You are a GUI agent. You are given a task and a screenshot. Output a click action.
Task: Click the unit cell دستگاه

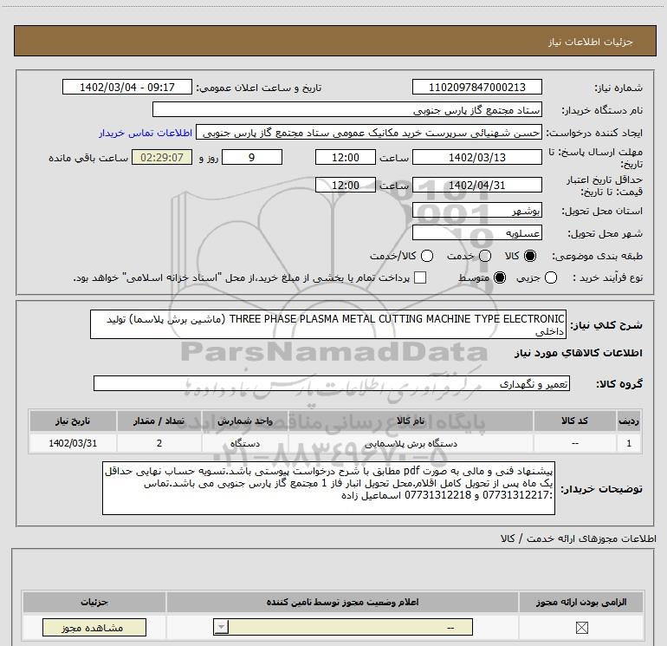(x=245, y=443)
